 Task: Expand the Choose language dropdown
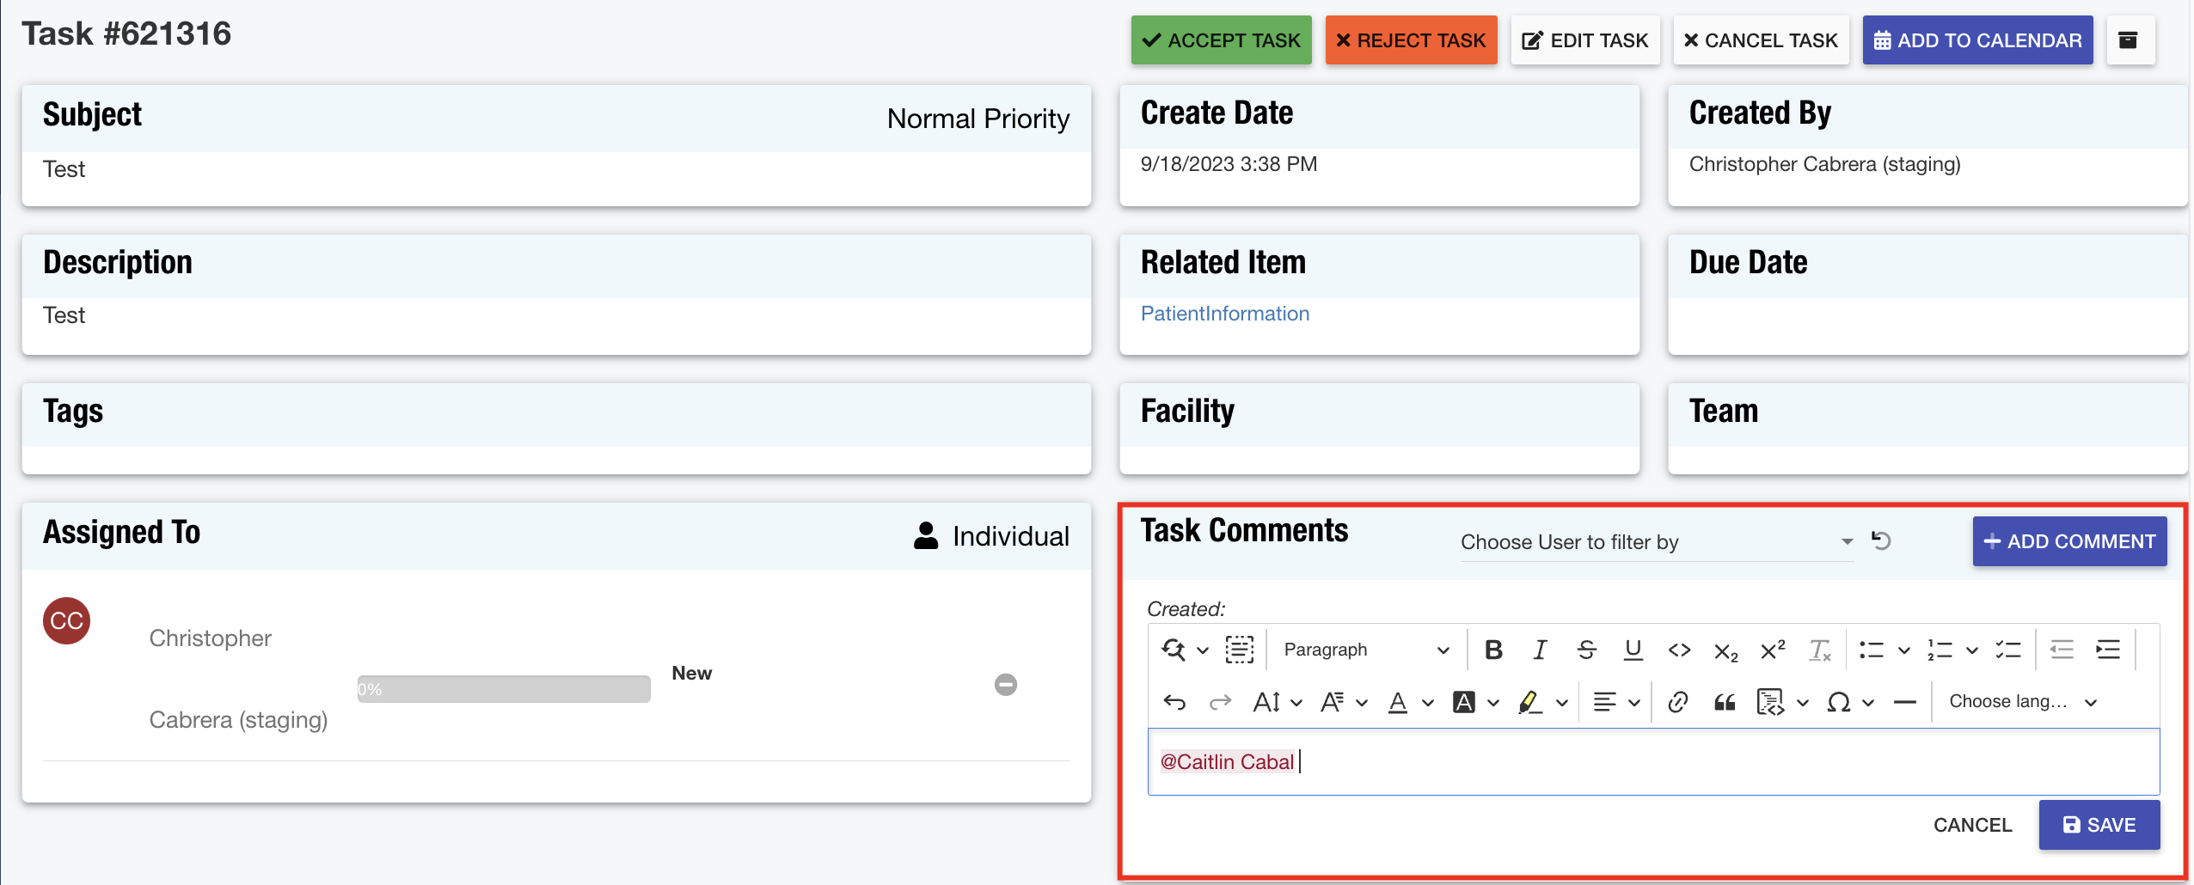(2022, 702)
